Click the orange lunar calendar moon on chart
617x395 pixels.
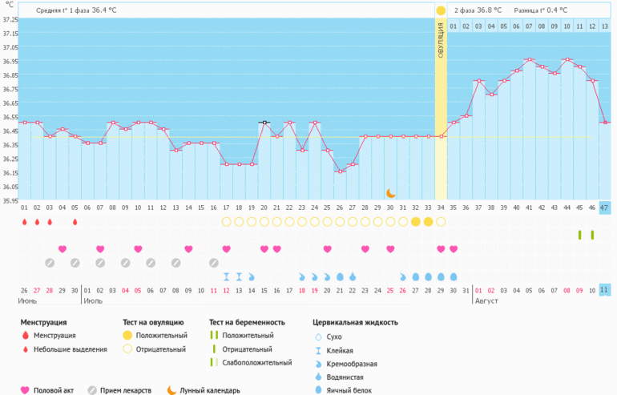point(391,193)
